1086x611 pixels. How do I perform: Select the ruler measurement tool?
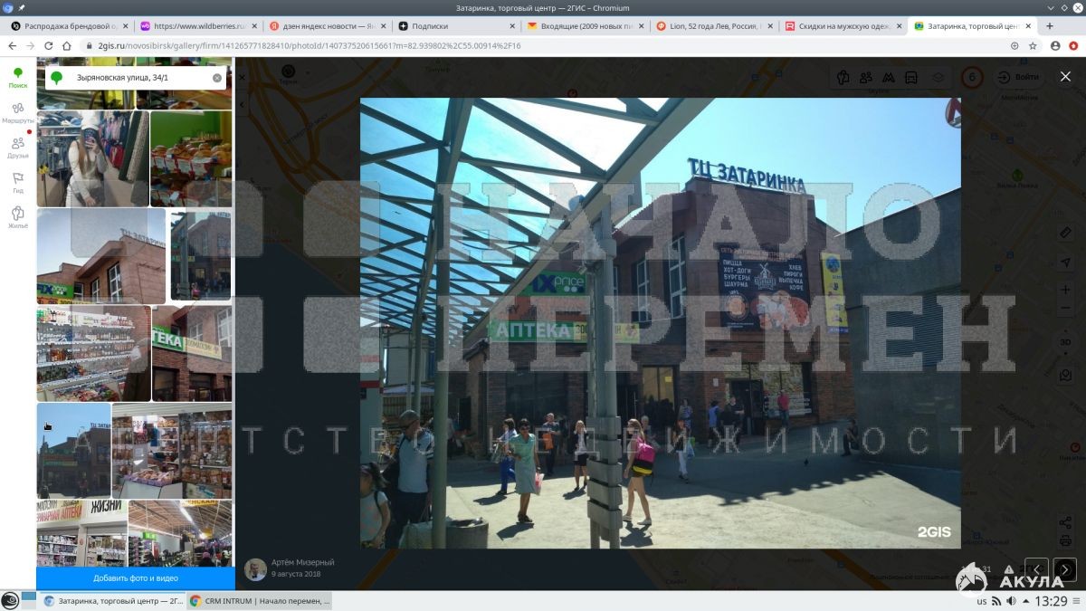(x=1065, y=233)
